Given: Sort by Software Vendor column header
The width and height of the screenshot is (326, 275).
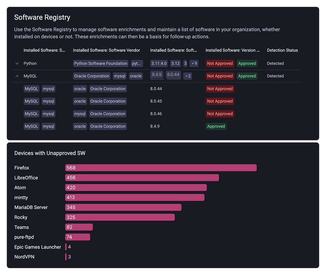Looking at the screenshot, I should click(x=107, y=50).
